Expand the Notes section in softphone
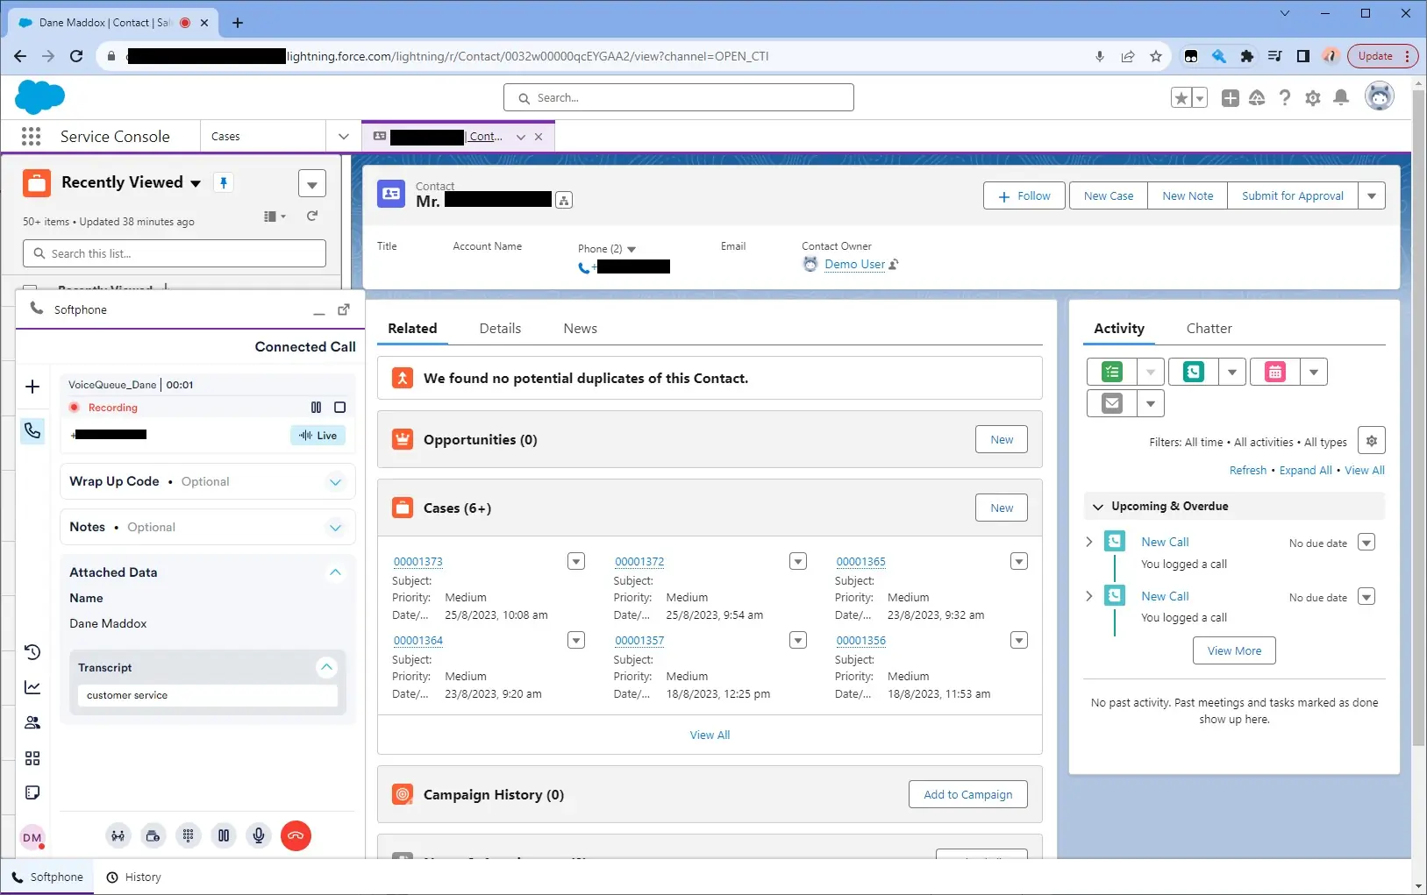This screenshot has height=895, width=1427. pyautogui.click(x=335, y=528)
